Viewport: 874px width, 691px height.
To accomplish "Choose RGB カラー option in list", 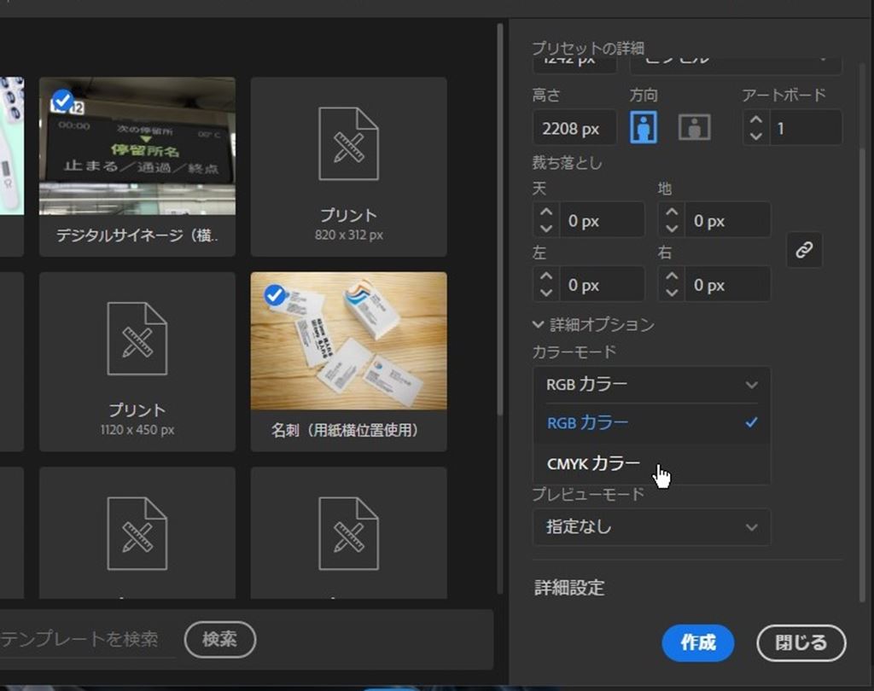I will click(x=587, y=422).
